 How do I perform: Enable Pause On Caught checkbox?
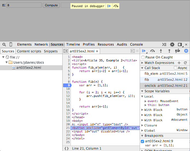pos(143,57)
